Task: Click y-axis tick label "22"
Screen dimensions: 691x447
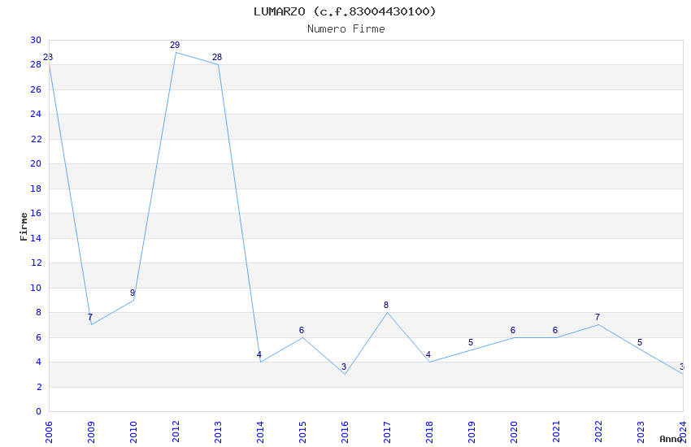Action: coord(36,139)
